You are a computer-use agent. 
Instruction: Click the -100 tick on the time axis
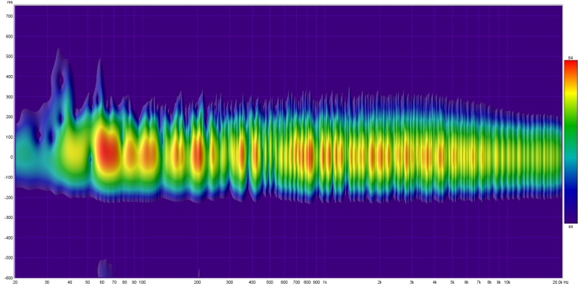[x=8, y=177]
